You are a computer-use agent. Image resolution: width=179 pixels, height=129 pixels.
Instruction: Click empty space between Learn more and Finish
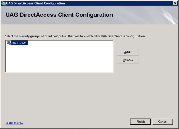click(75, 122)
